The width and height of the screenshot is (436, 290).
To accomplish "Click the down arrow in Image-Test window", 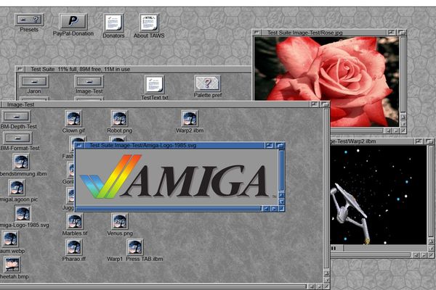I will pyautogui.click(x=327, y=280).
